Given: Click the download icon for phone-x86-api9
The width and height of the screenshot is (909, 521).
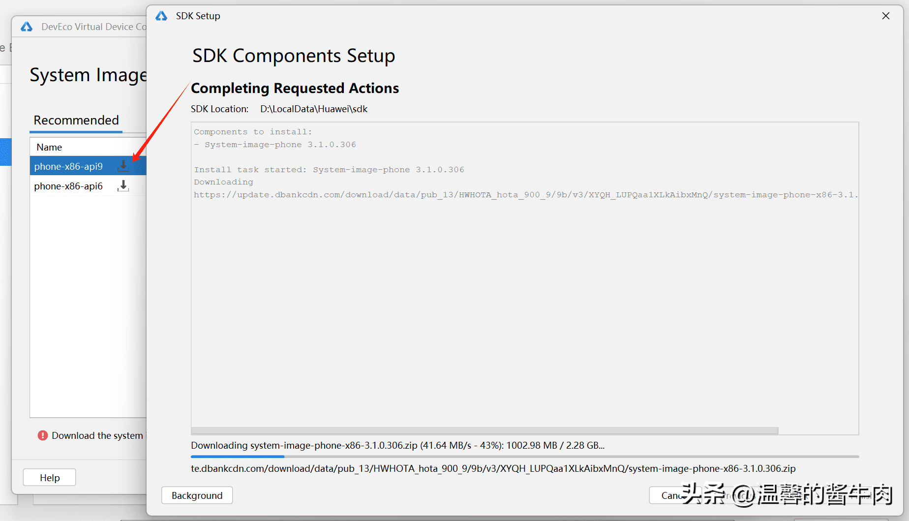Looking at the screenshot, I should (123, 166).
